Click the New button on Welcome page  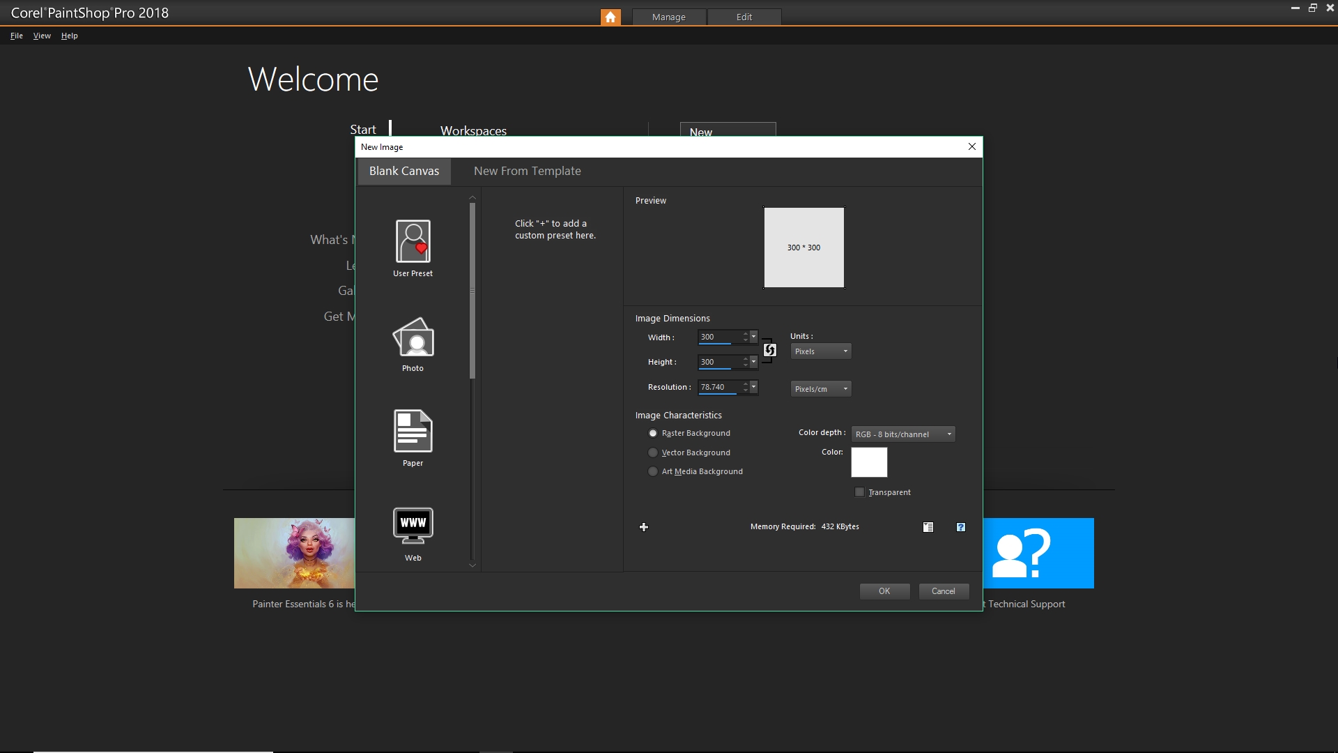[728, 130]
